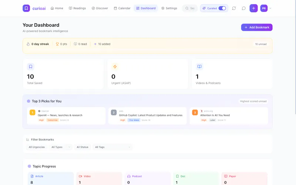Click the arXiv source icon
This screenshot has height=185, width=296.
tap(202, 111)
